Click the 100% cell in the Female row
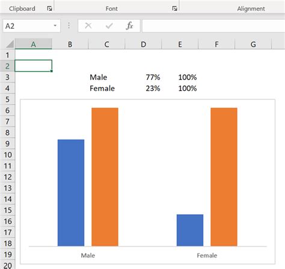 coord(180,88)
